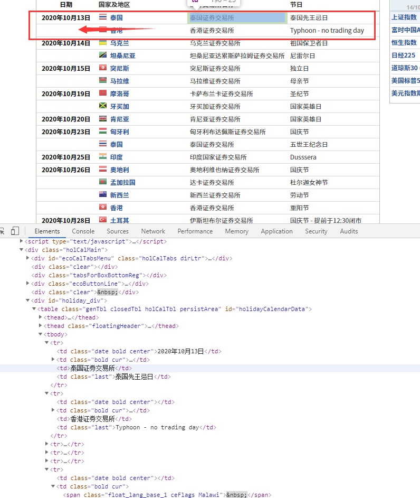Open the Console tab
The width and height of the screenshot is (420, 498).
coord(83,231)
